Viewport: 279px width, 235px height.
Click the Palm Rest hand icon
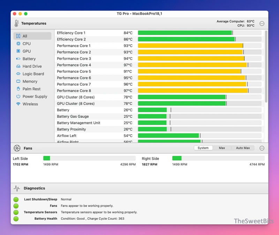[18, 89]
